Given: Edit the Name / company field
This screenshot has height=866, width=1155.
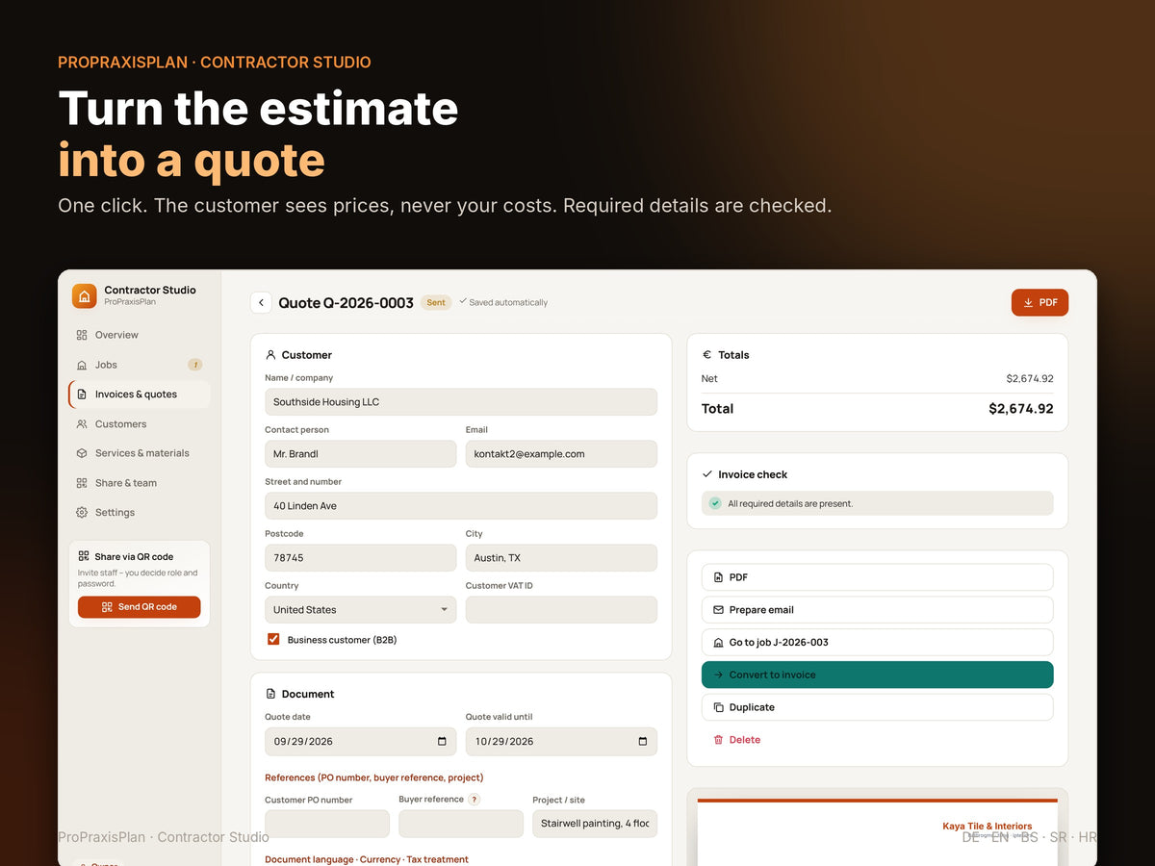Looking at the screenshot, I should click(x=461, y=402).
